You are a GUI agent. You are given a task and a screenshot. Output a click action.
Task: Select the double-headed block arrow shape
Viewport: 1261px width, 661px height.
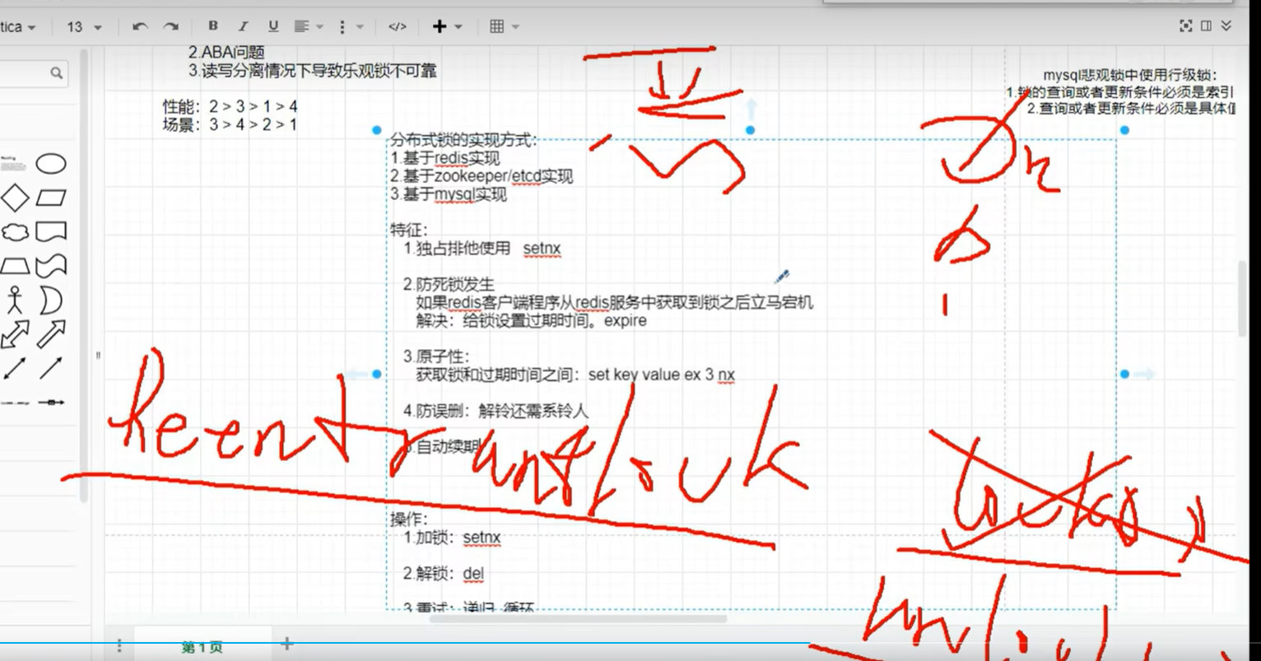tap(15, 335)
